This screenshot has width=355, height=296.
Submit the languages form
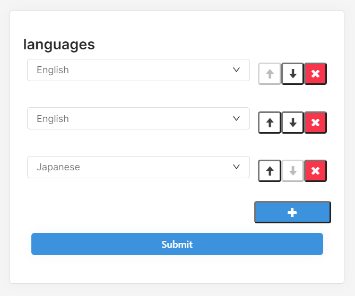point(177,244)
